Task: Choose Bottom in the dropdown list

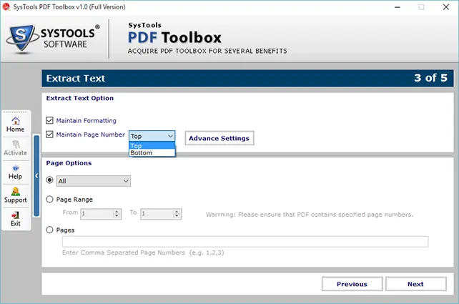Action: [152, 153]
